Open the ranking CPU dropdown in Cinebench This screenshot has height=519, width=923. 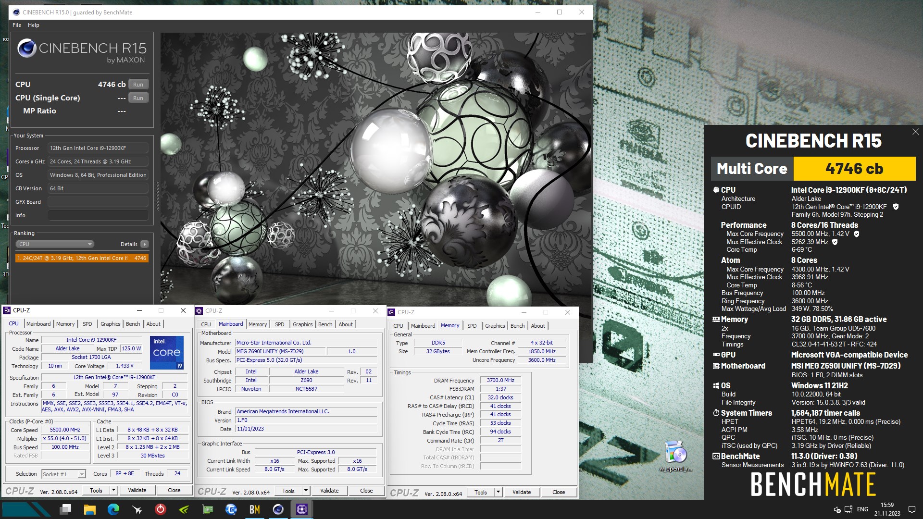pyautogui.click(x=55, y=244)
